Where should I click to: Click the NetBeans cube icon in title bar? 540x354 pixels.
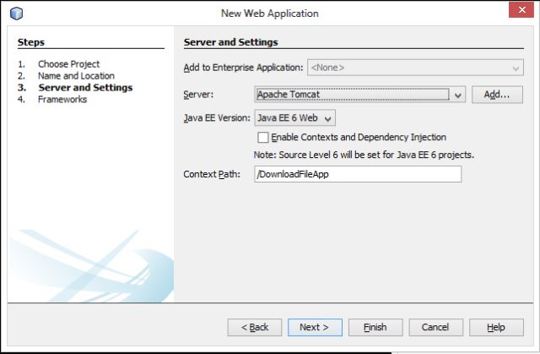[16, 14]
